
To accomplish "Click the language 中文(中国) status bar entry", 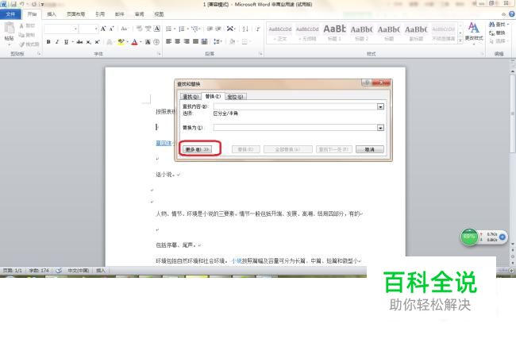I will point(79,271).
